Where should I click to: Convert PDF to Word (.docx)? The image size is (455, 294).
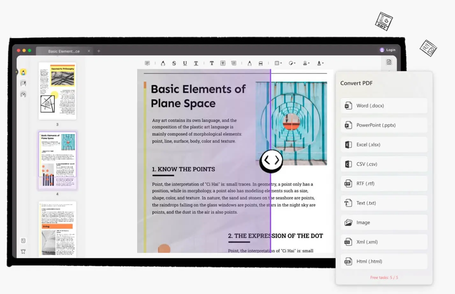coord(384,106)
